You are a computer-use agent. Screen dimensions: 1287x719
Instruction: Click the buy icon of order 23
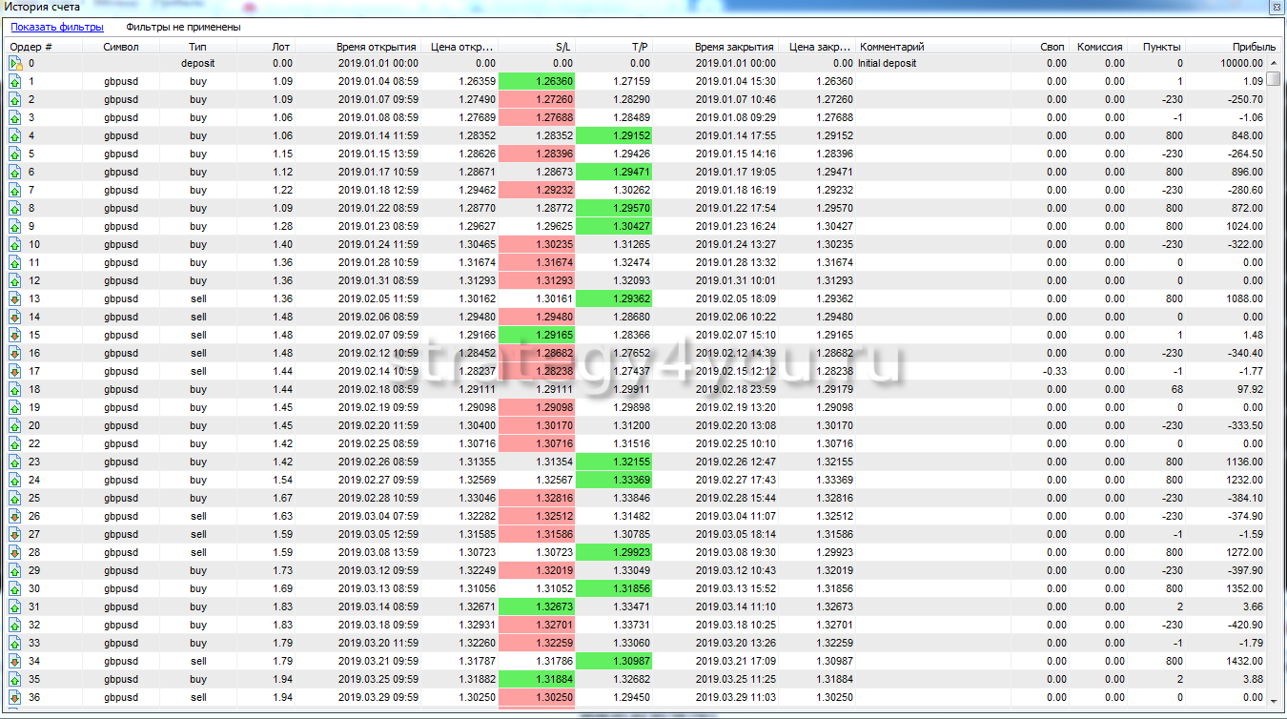click(x=14, y=462)
